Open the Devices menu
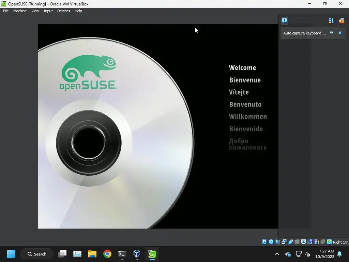349x262 pixels. pos(63,11)
